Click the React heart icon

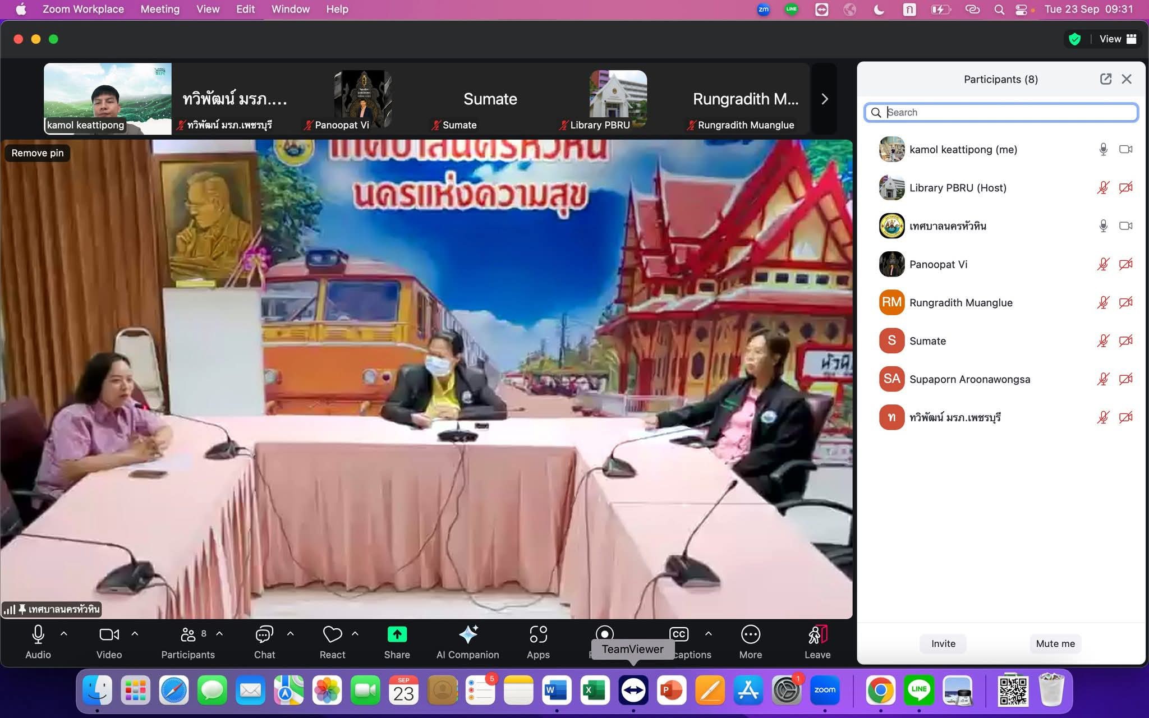[332, 635]
